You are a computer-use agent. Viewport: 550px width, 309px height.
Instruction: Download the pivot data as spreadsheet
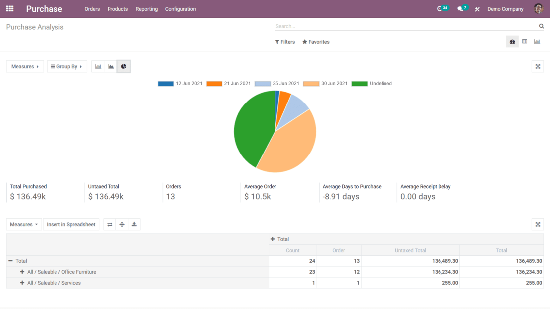click(134, 224)
